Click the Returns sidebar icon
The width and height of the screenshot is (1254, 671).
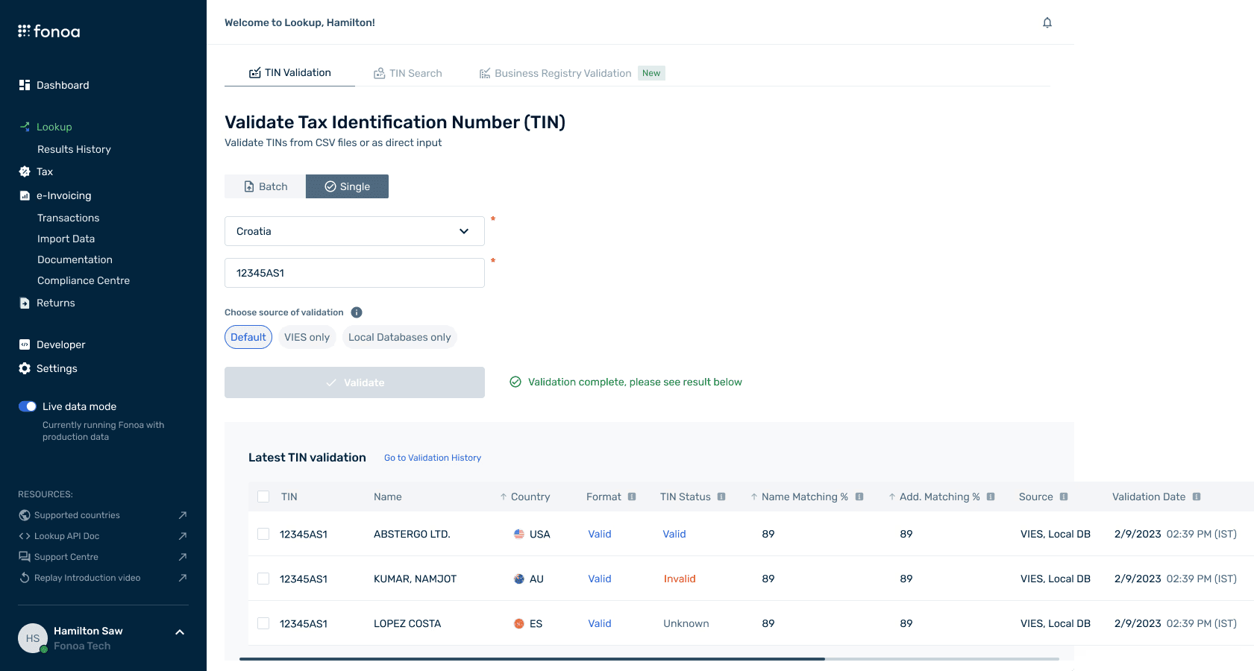pyautogui.click(x=25, y=303)
